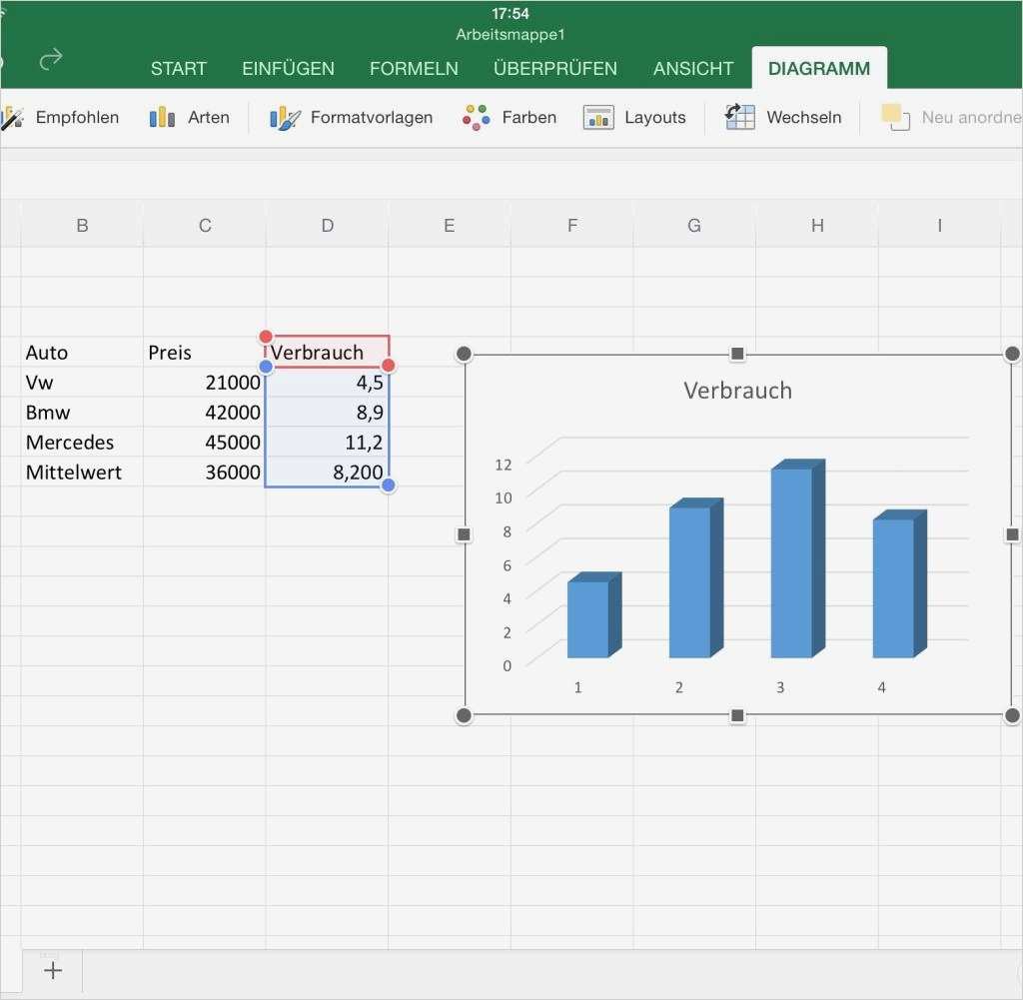The width and height of the screenshot is (1023, 1000).
Task: Select column header C
Action: click(x=205, y=225)
